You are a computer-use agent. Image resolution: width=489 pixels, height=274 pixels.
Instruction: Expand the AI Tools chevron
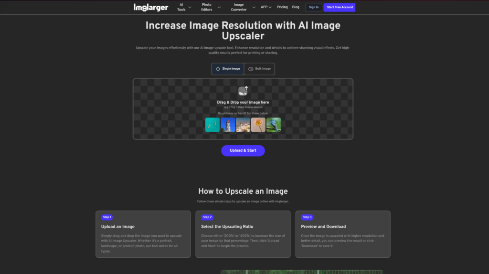190,7
